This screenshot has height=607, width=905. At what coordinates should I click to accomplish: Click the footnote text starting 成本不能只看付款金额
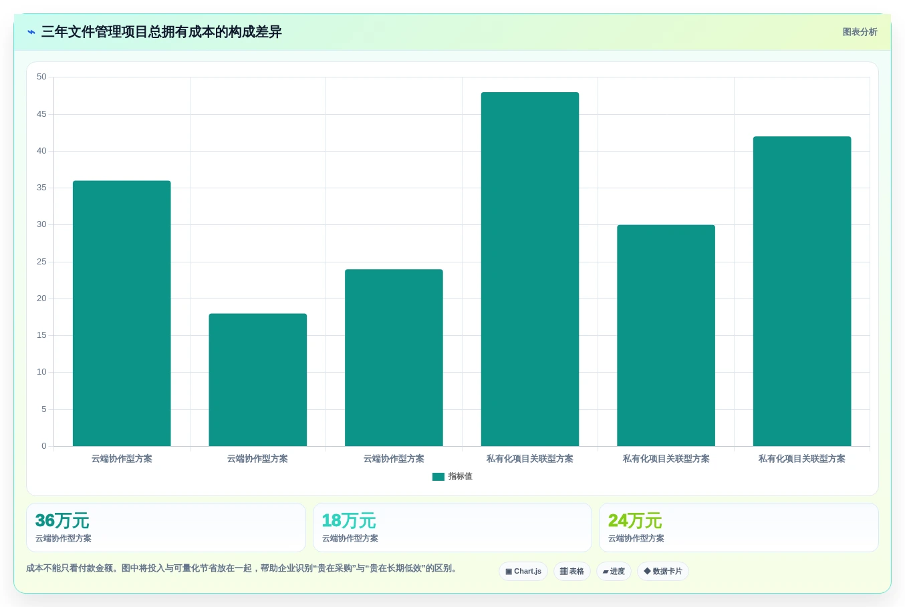243,569
